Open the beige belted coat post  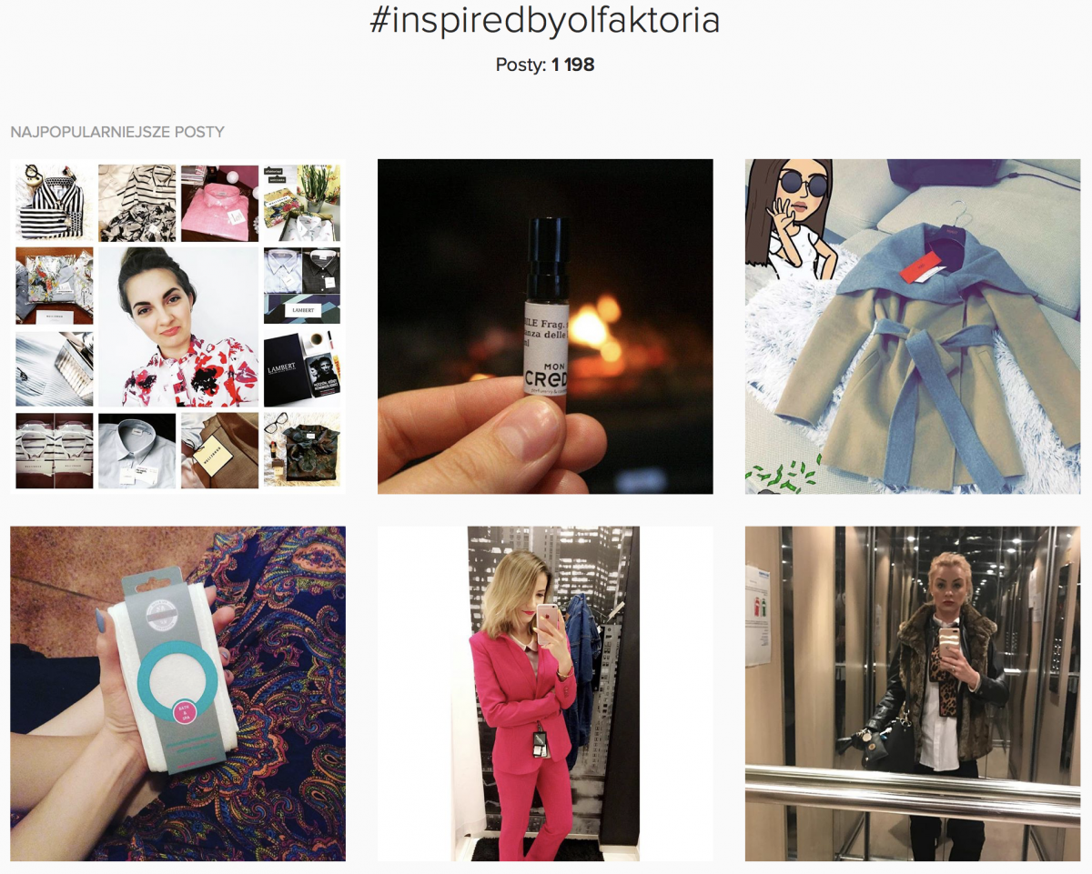[913, 326]
